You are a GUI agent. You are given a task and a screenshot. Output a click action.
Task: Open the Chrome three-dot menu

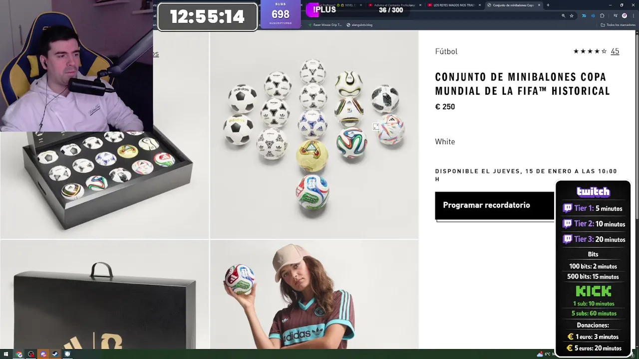coord(633,15)
